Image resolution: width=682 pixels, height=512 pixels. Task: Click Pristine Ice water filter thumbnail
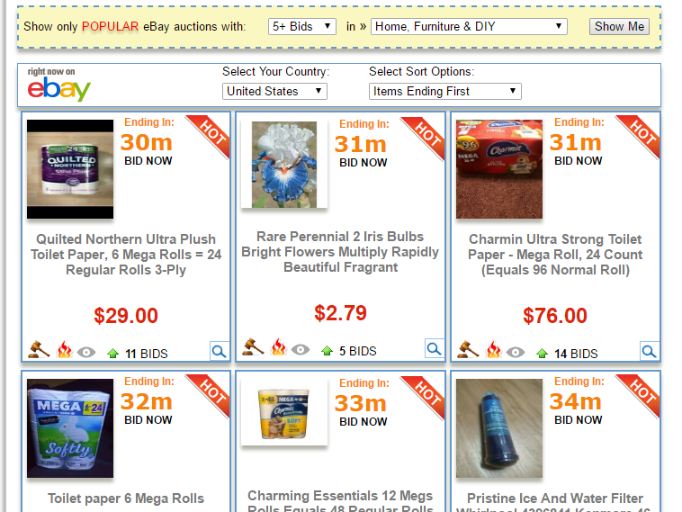(499, 428)
